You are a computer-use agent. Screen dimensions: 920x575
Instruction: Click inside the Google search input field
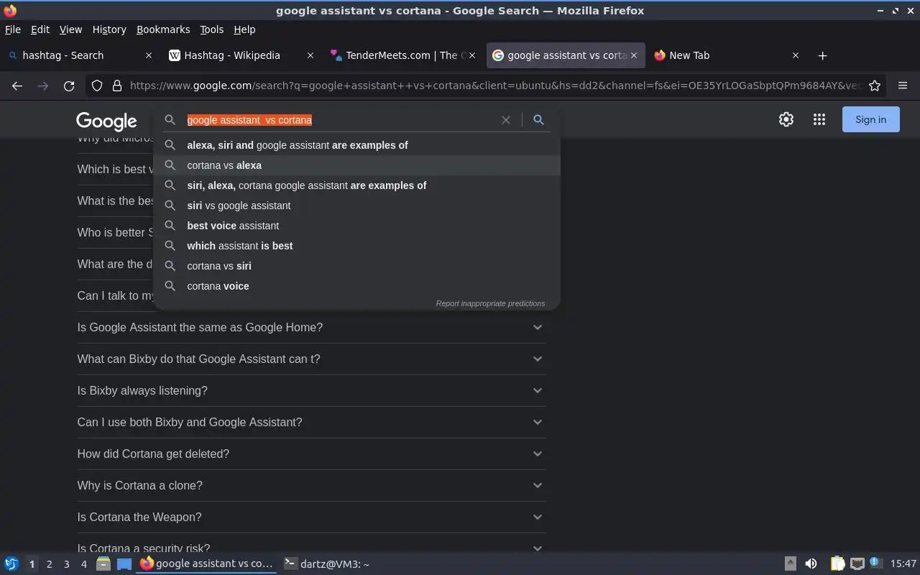[x=338, y=120]
